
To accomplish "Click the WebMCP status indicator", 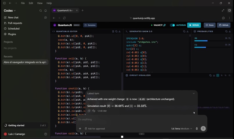I will point(158,25).
